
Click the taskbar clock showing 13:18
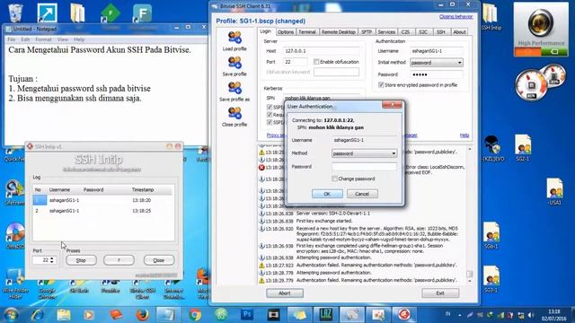(554, 315)
